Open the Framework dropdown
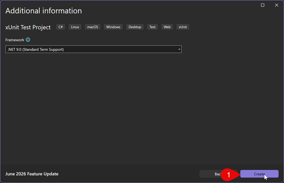Image resolution: width=284 pixels, height=183 pixels. [93, 49]
